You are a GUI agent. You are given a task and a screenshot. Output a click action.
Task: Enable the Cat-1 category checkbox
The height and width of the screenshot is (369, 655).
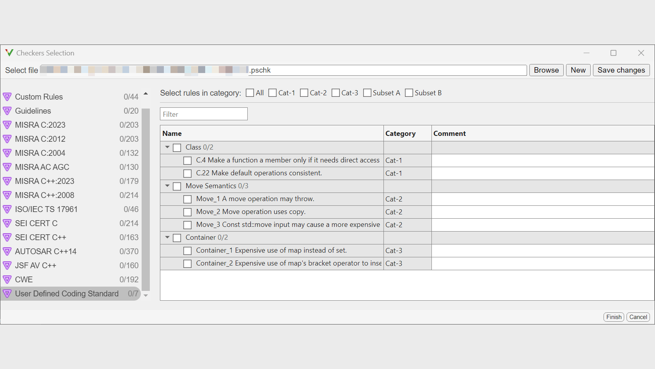273,93
